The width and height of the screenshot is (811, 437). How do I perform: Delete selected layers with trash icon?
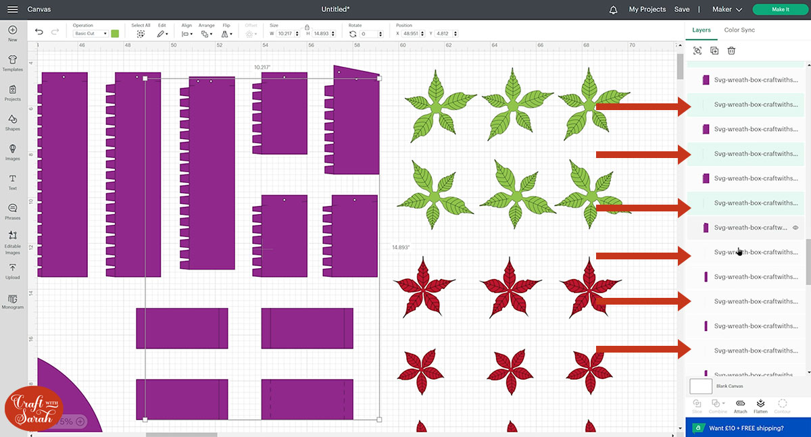click(731, 51)
